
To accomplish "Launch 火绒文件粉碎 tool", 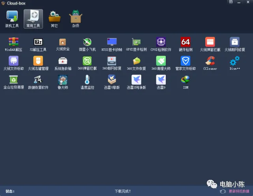I will tap(13, 63).
